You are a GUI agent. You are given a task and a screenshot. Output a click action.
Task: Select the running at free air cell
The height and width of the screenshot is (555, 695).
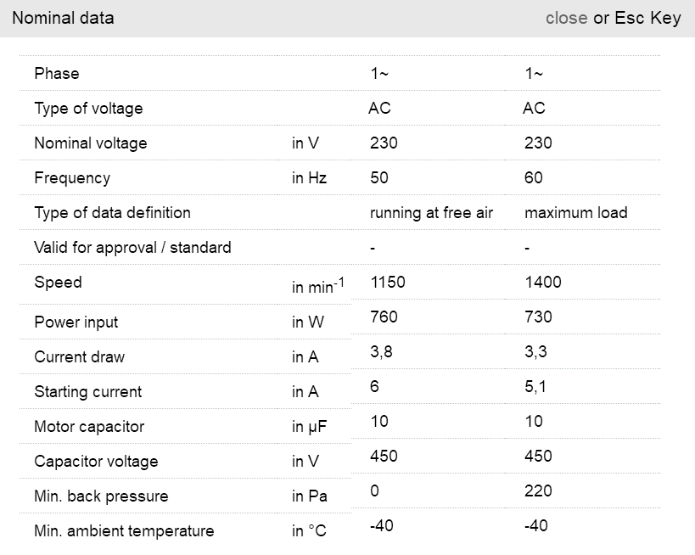click(x=431, y=213)
